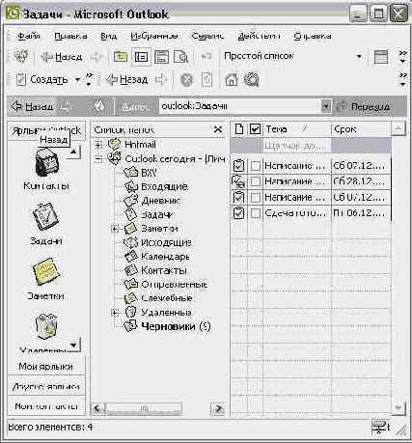412x443 pixels.
Task: Select the Черновики folder
Action: (x=167, y=326)
